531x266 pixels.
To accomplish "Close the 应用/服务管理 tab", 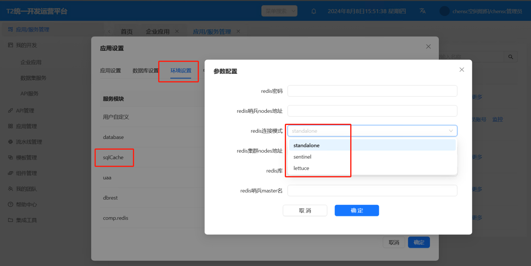I will [238, 31].
